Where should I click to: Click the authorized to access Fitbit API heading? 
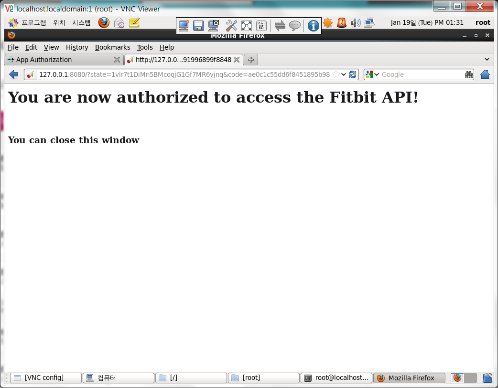(213, 97)
